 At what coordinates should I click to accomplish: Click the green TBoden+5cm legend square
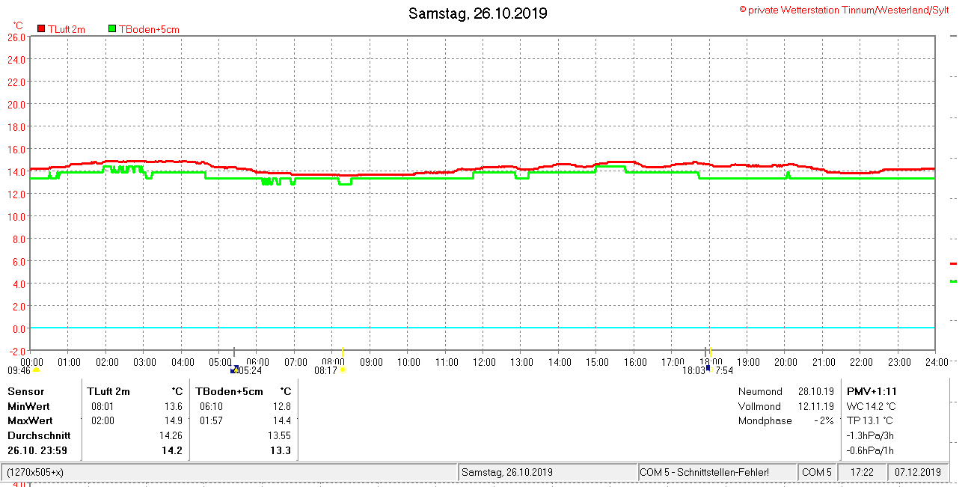coord(112,28)
